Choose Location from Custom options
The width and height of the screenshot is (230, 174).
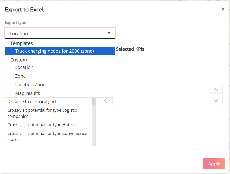[x=24, y=67]
